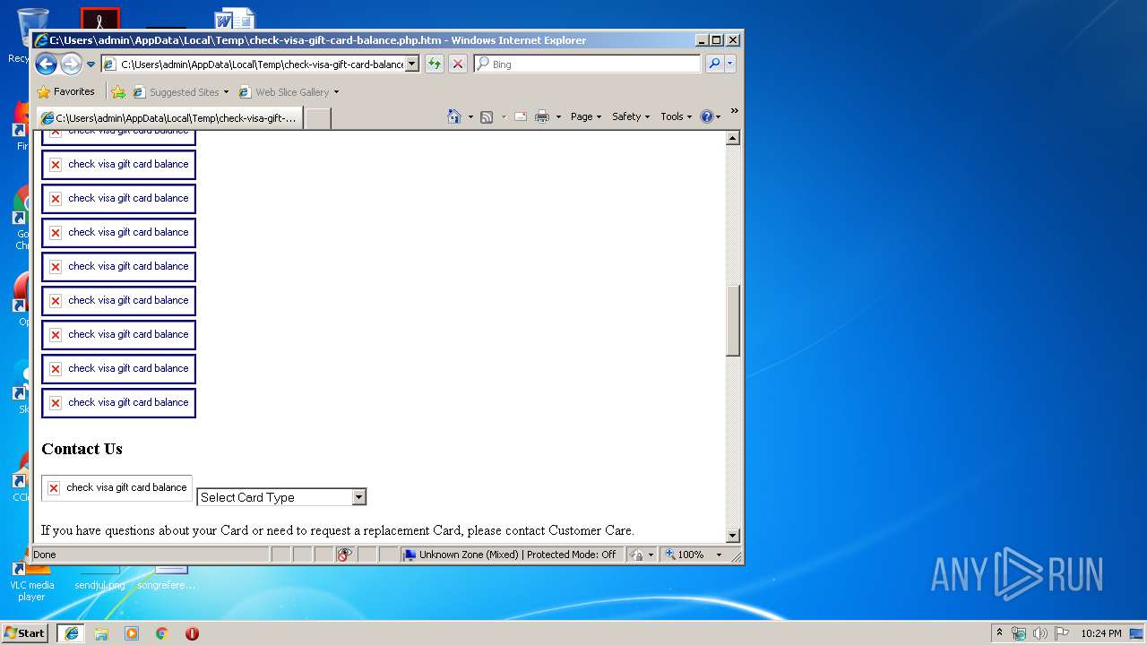This screenshot has height=645, width=1147.
Task: Click the Unknown Zone Protected Mode status
Action: 511,555
